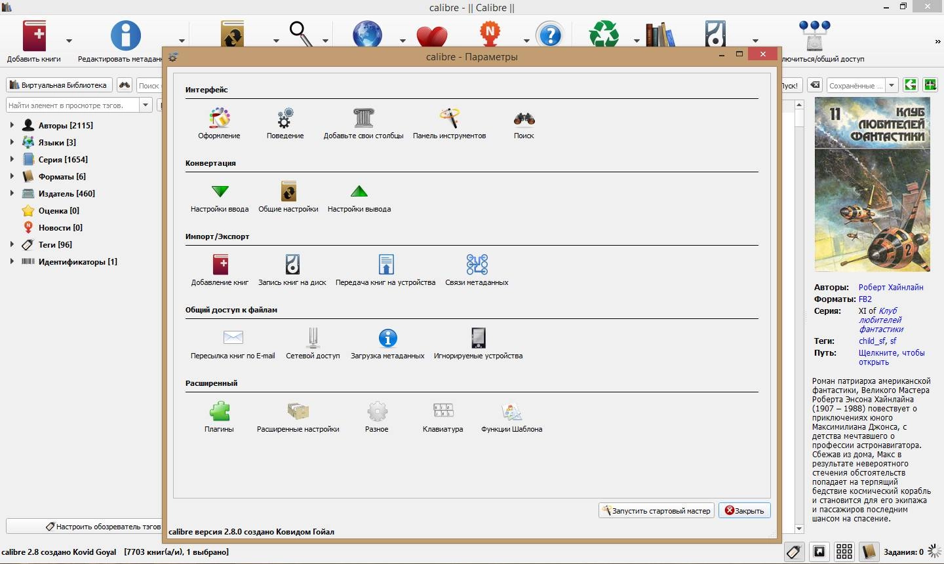Open Добавьте свои столбцы settings

click(x=364, y=124)
